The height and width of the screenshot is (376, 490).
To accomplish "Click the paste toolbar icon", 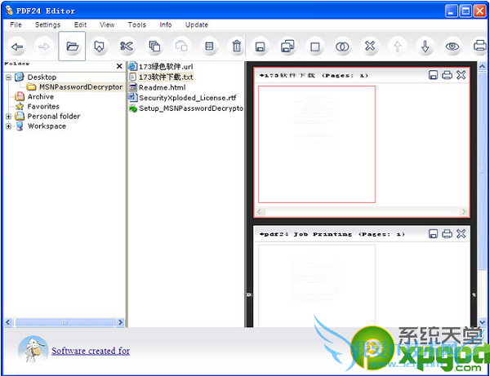I will point(181,46).
